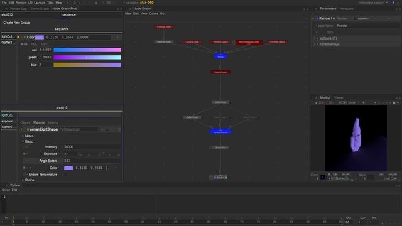Click the shot010 name field

point(31,15)
